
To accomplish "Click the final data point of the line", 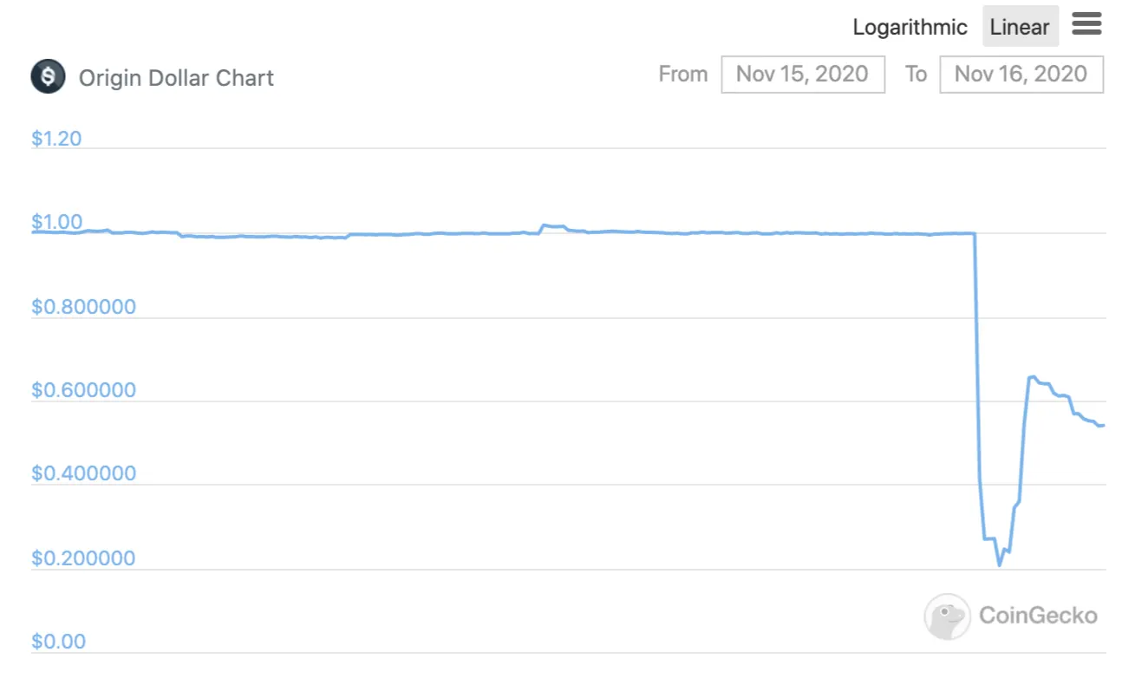I will (1102, 425).
